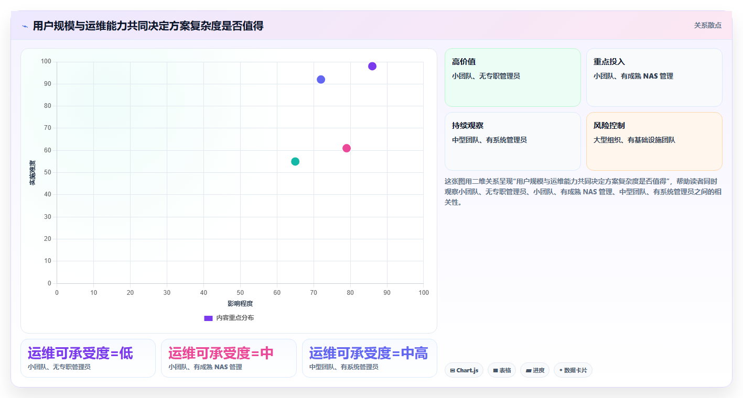Select the indigo data point near 92
This screenshot has height=398, width=743.
(x=321, y=80)
